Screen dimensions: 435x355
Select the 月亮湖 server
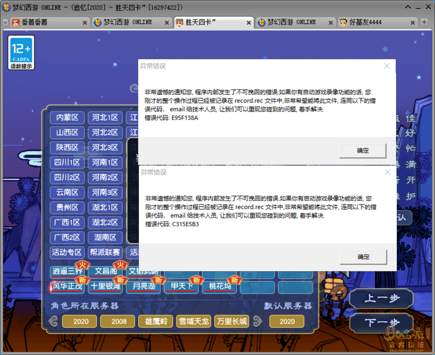[x=144, y=286]
